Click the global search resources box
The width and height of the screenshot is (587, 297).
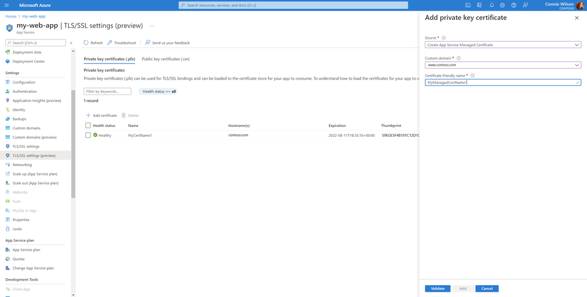(x=293, y=5)
